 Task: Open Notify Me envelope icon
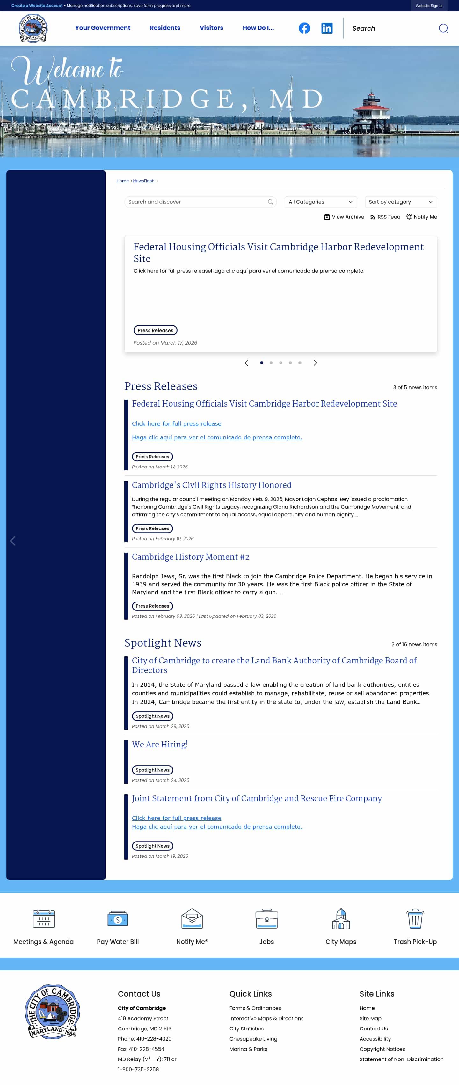[192, 918]
